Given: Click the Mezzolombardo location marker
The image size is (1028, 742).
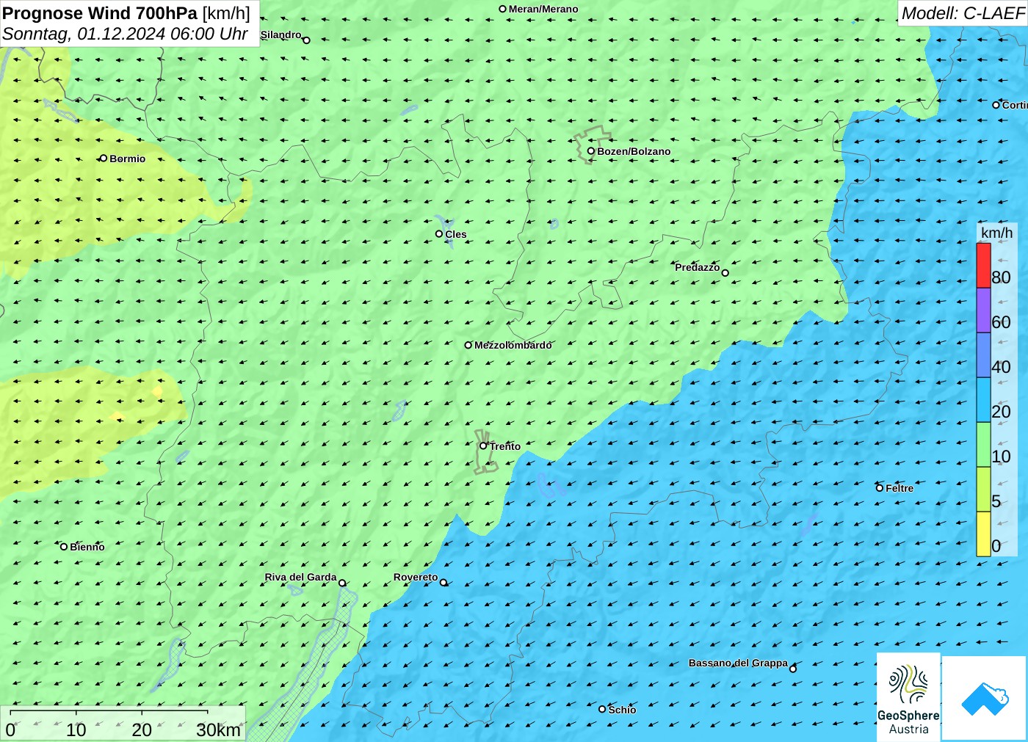Looking at the screenshot, I should pos(468,345).
